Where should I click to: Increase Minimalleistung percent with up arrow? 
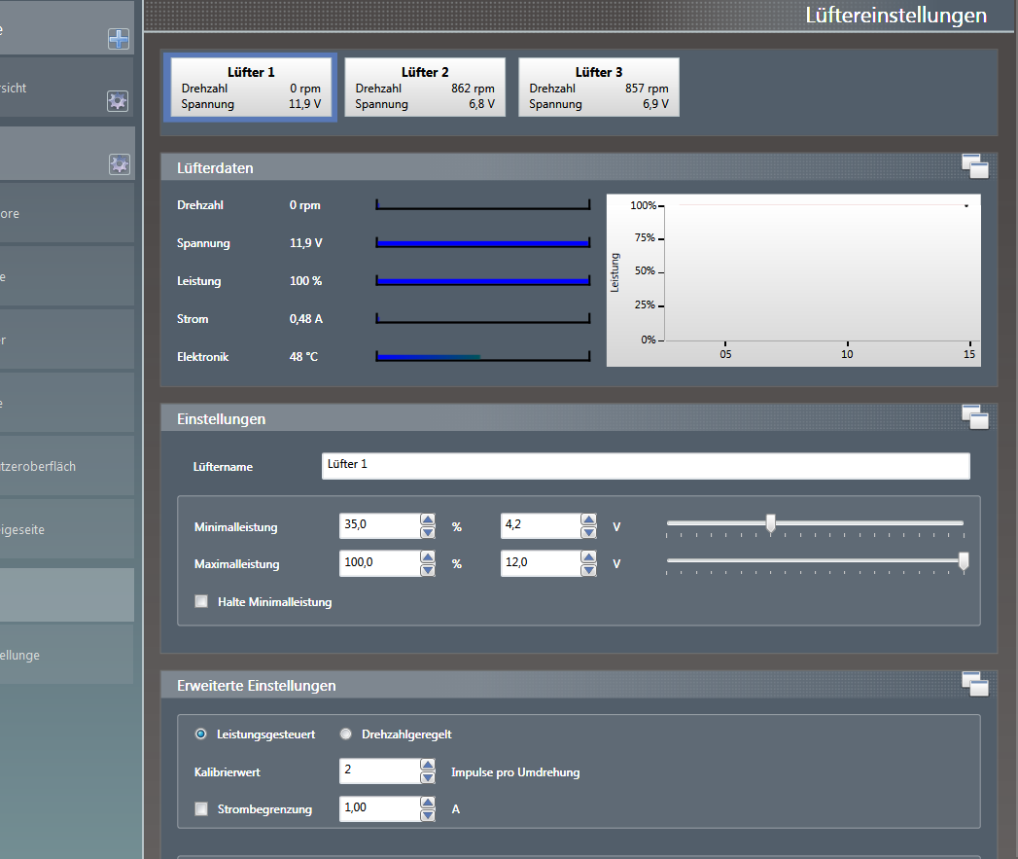click(x=427, y=519)
